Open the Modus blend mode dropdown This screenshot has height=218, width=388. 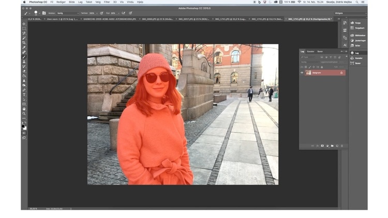(67, 13)
